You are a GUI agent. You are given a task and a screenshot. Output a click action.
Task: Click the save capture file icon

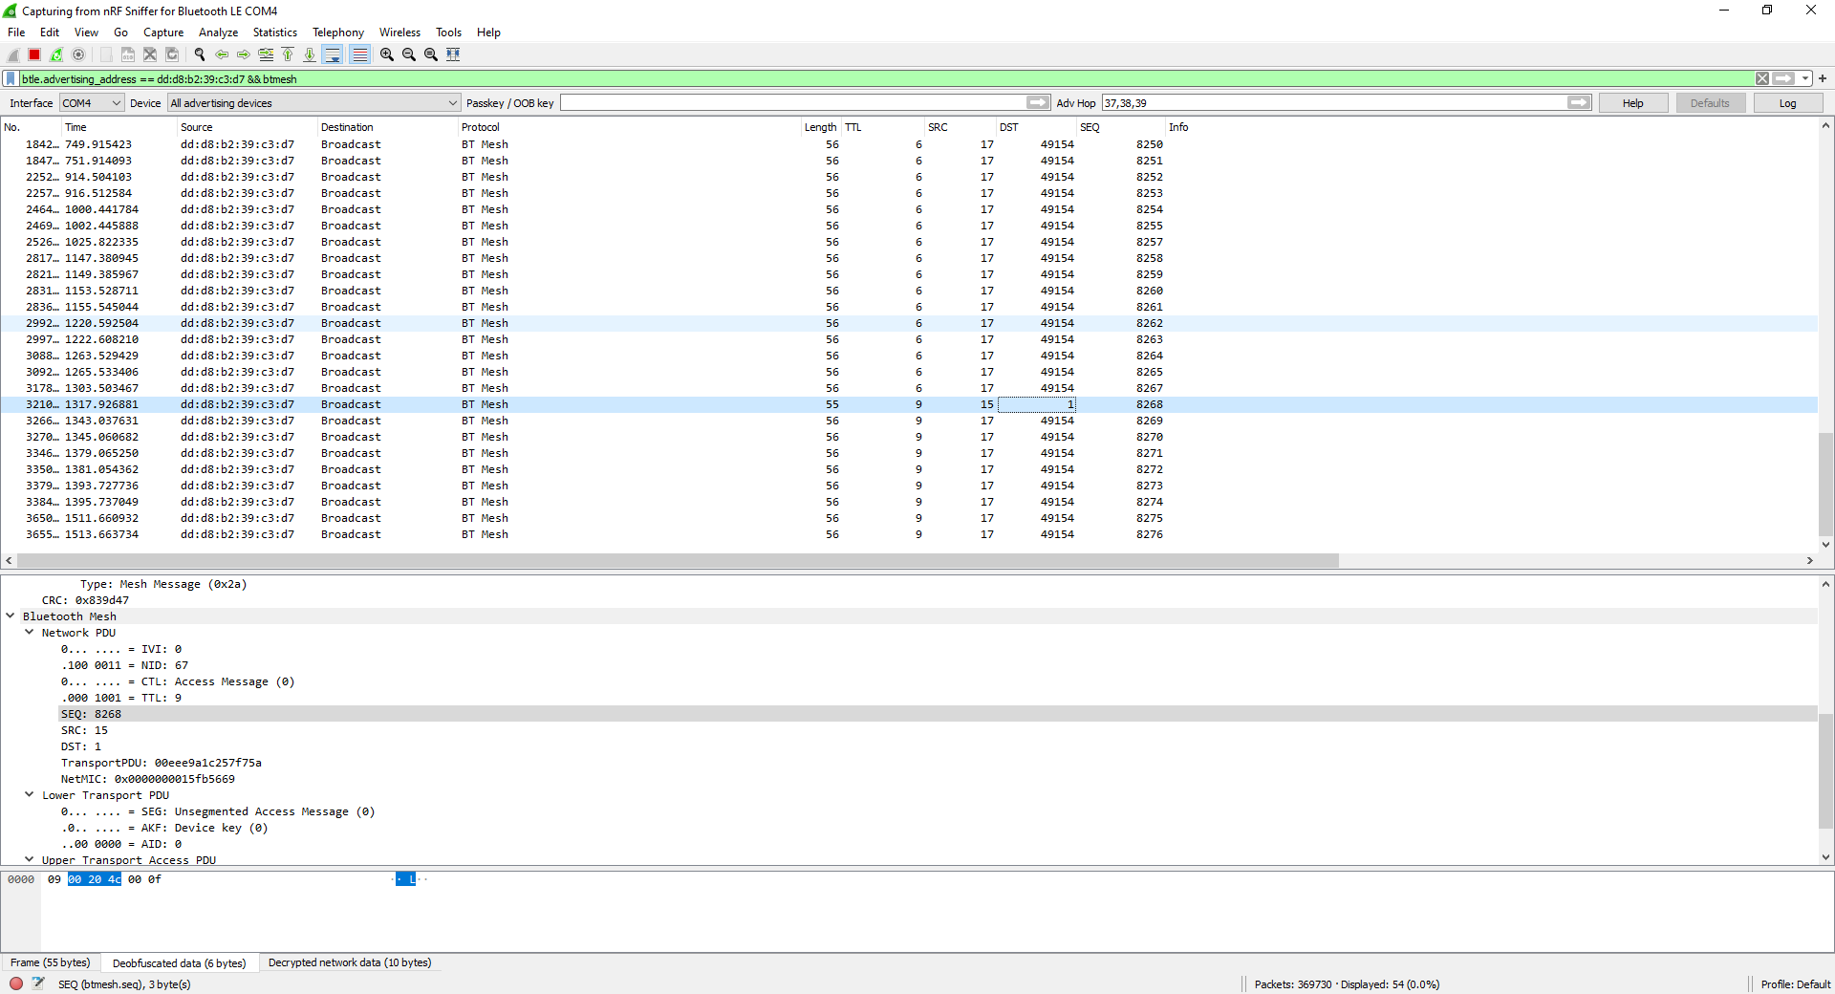128,54
